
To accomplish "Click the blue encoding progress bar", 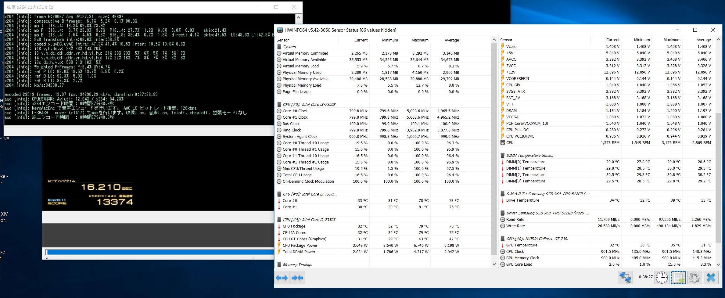I will click(x=160, y=252).
